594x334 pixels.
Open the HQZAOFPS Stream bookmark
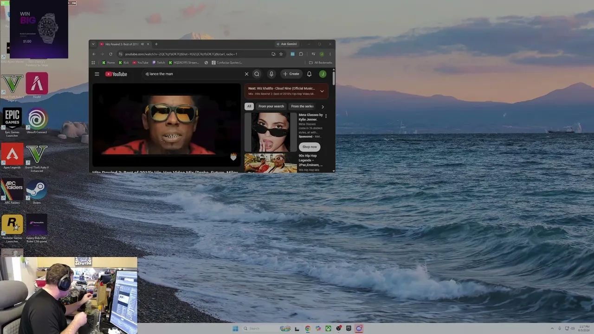(184, 63)
